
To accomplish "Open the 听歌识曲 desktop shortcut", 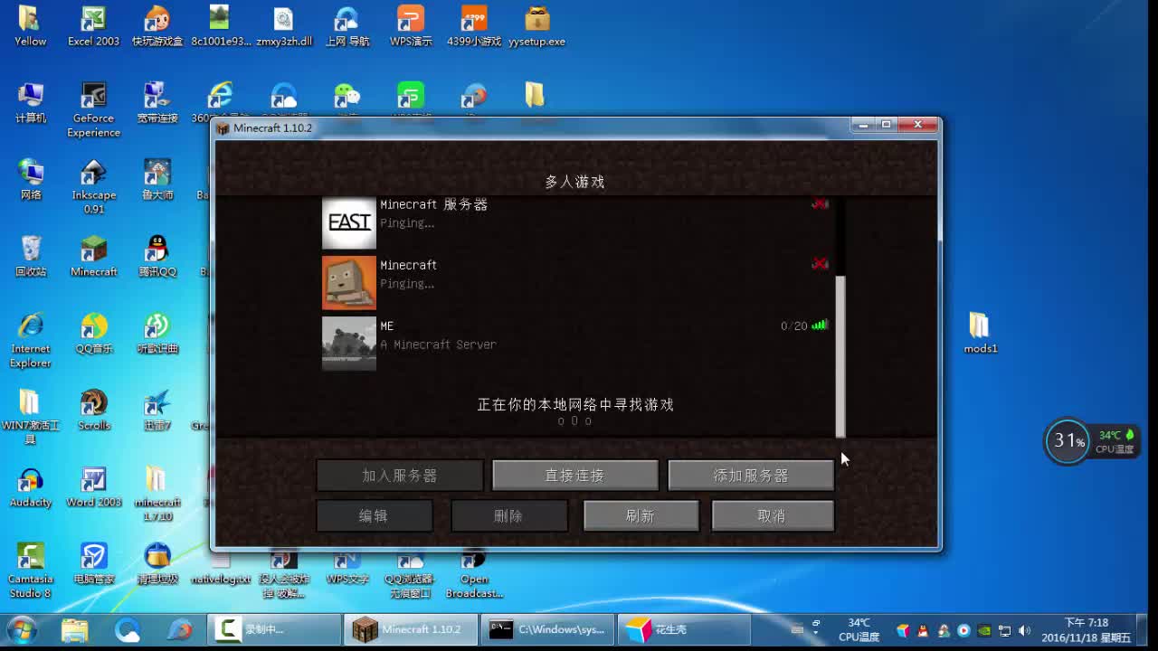I will click(157, 334).
